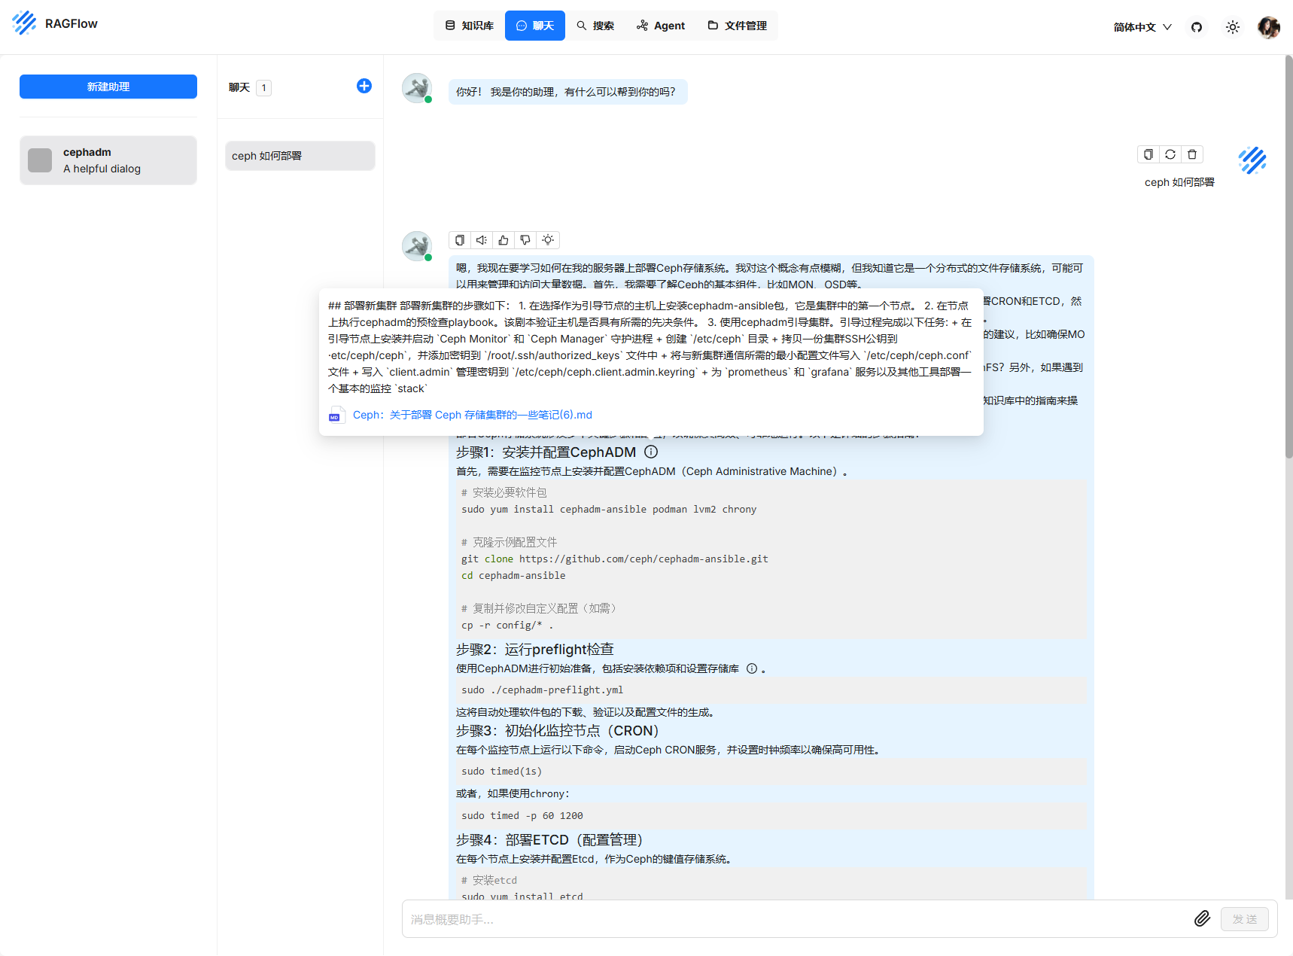Select the cephadm assistant card
The width and height of the screenshot is (1293, 956).
pos(108,160)
